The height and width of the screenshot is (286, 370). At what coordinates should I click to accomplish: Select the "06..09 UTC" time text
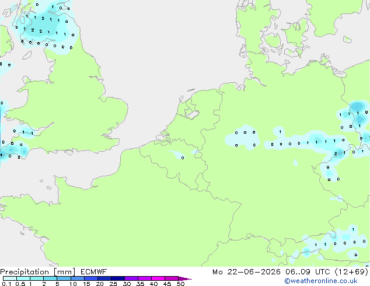(x=308, y=272)
